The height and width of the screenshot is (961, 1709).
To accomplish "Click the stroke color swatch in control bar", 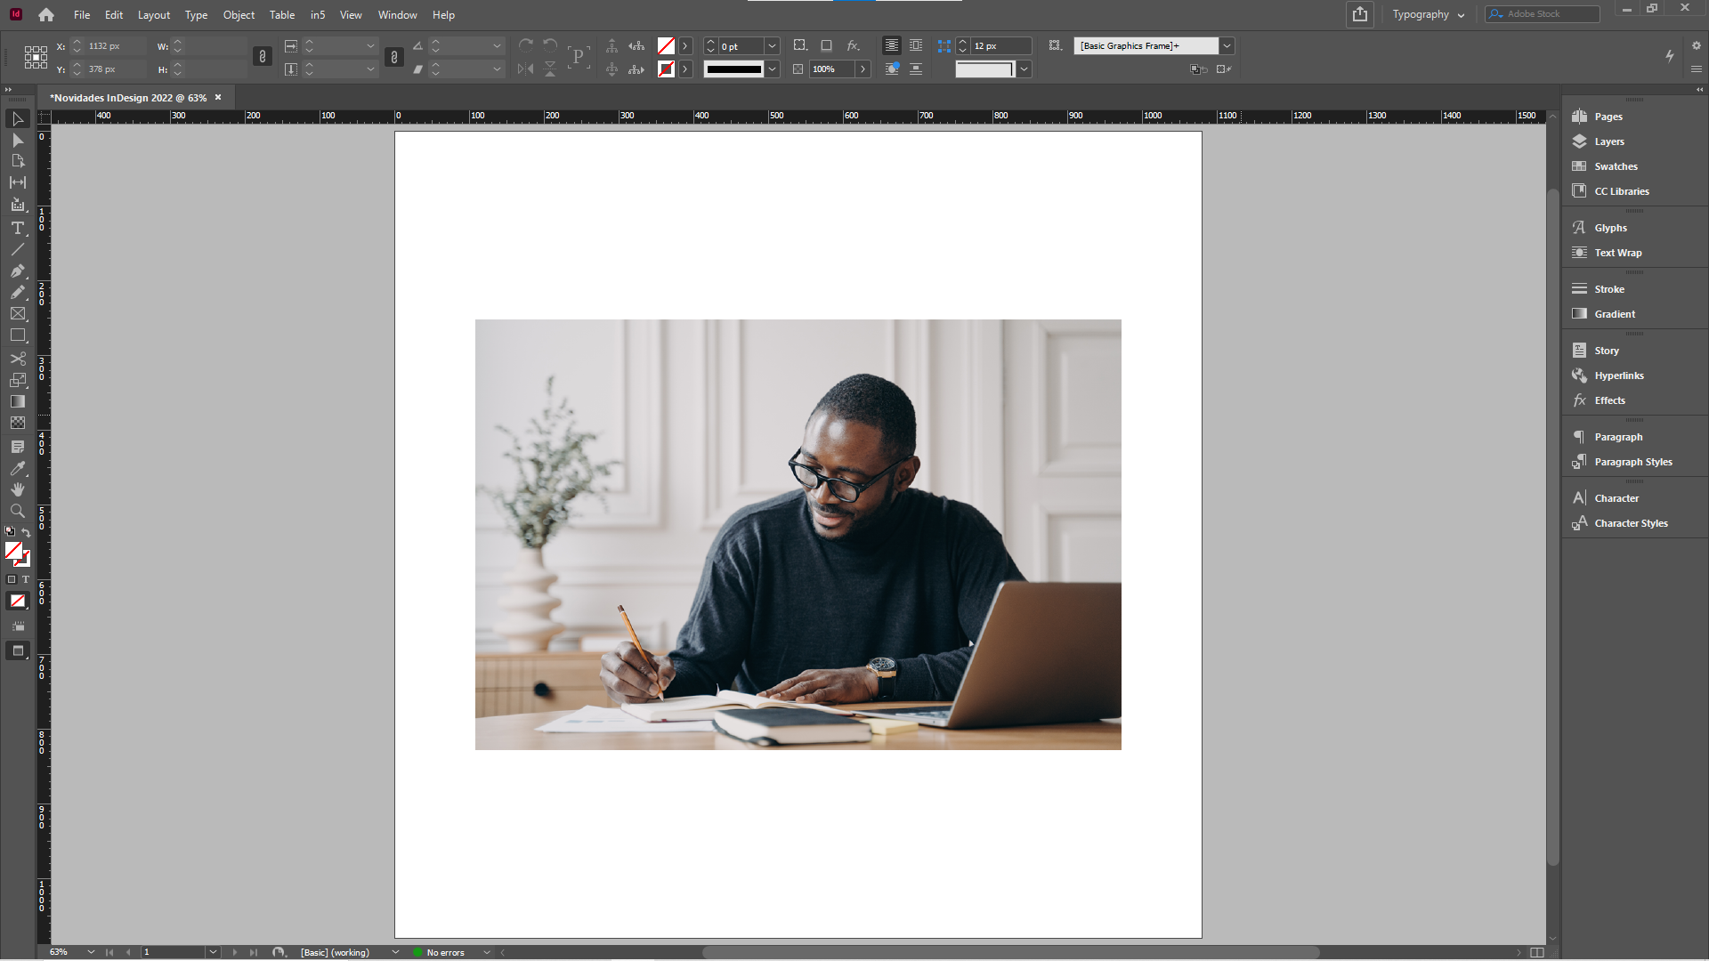I will click(666, 69).
